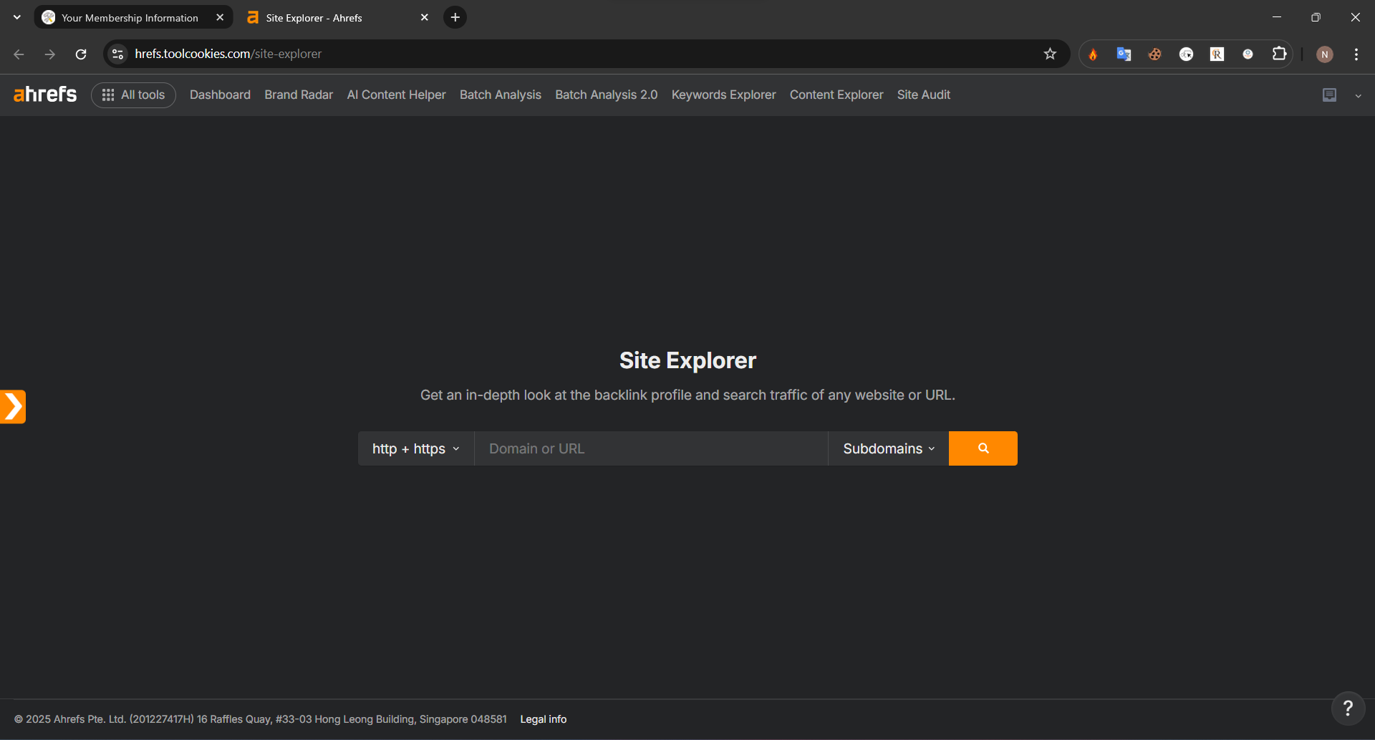Select the Site Explorer - Ahrefs tab
Image resolution: width=1375 pixels, height=740 pixels.
pos(337,17)
